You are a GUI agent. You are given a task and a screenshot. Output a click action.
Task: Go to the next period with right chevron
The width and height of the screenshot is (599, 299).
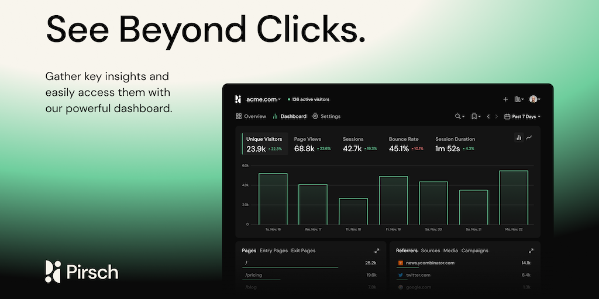(x=497, y=116)
